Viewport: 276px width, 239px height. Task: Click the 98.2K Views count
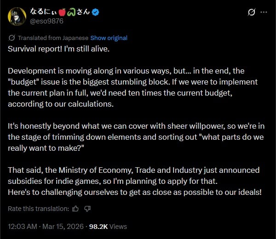point(108,227)
